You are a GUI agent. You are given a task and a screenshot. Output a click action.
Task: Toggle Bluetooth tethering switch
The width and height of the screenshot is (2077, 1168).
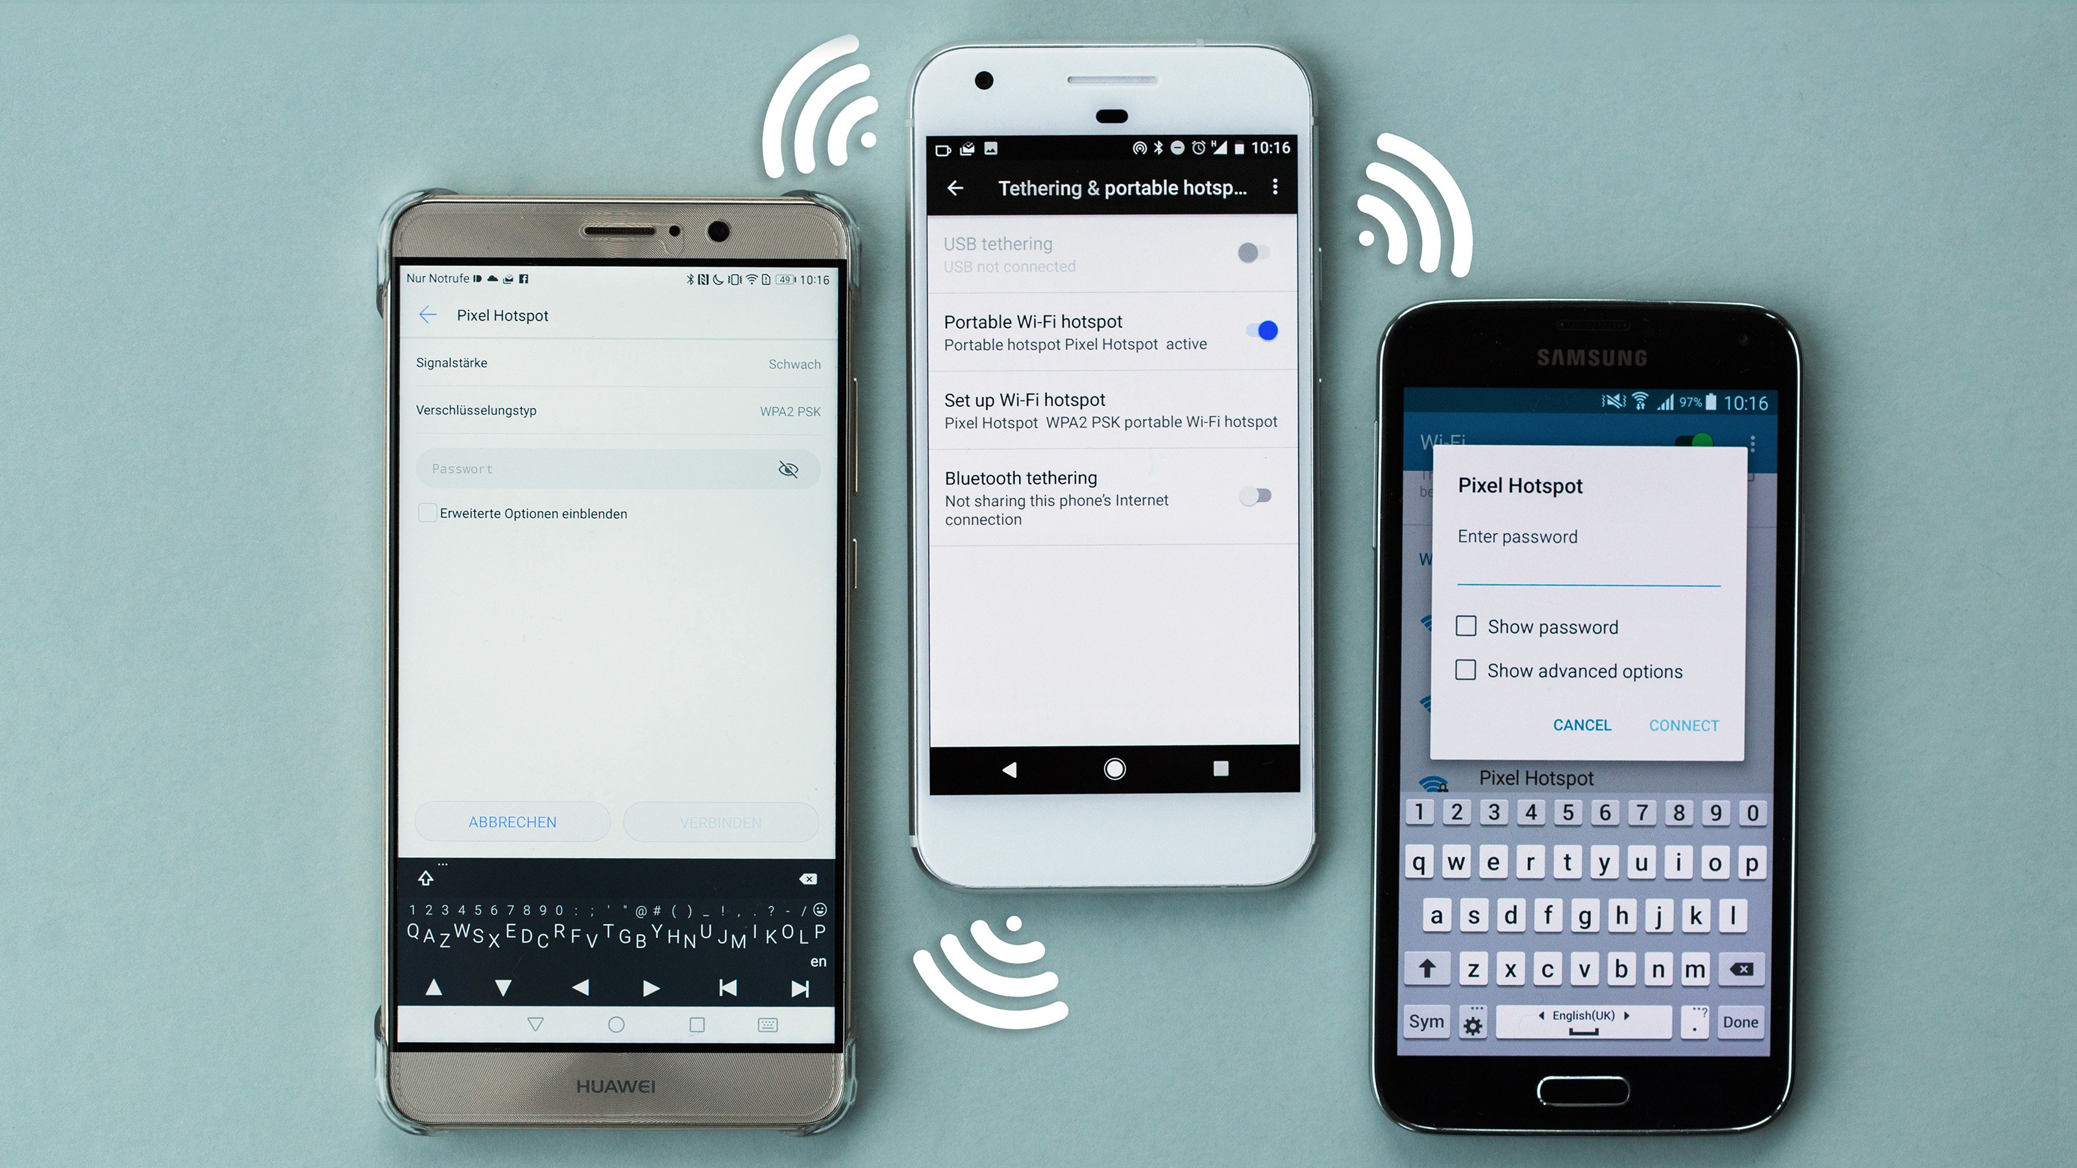click(x=1254, y=495)
